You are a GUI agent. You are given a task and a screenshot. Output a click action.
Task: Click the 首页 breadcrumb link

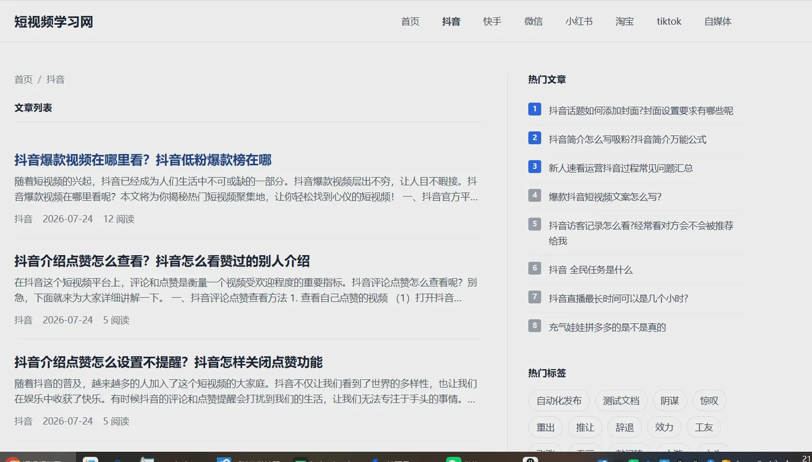[24, 79]
